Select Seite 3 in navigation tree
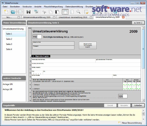This screenshot has height=126, width=147. 9,44
